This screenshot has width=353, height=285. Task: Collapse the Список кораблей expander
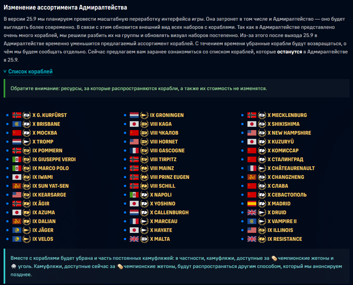pyautogui.click(x=30, y=71)
